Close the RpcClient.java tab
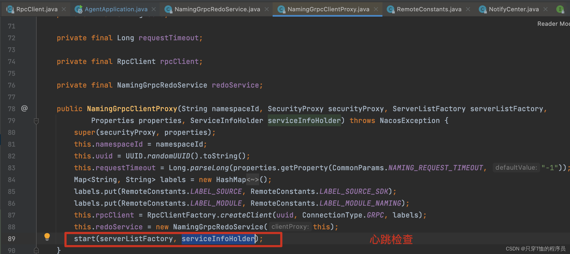 (x=64, y=9)
